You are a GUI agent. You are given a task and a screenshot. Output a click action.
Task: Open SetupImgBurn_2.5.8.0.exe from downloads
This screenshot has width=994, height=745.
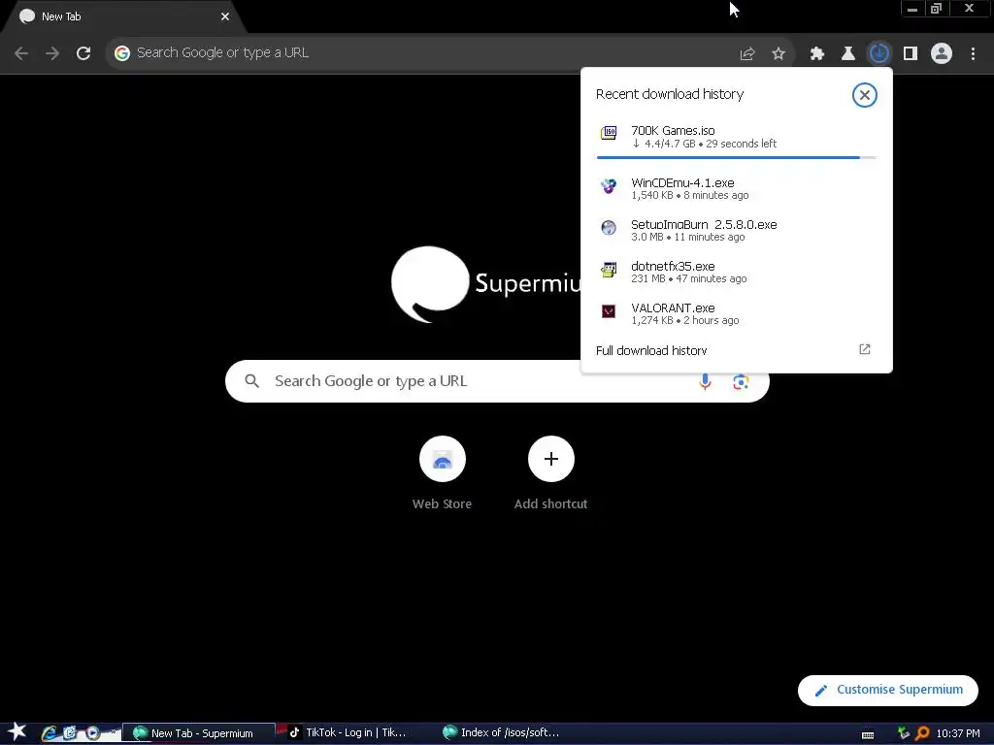coord(736,230)
